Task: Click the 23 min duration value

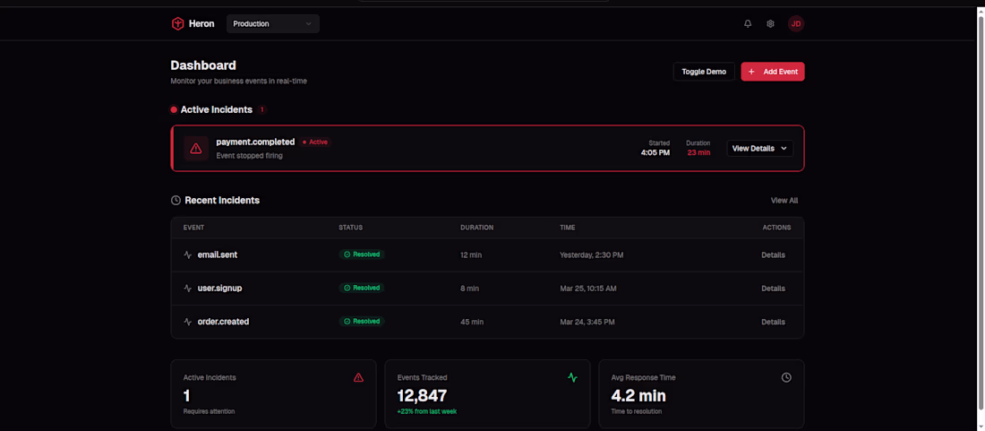Action: pyautogui.click(x=698, y=152)
